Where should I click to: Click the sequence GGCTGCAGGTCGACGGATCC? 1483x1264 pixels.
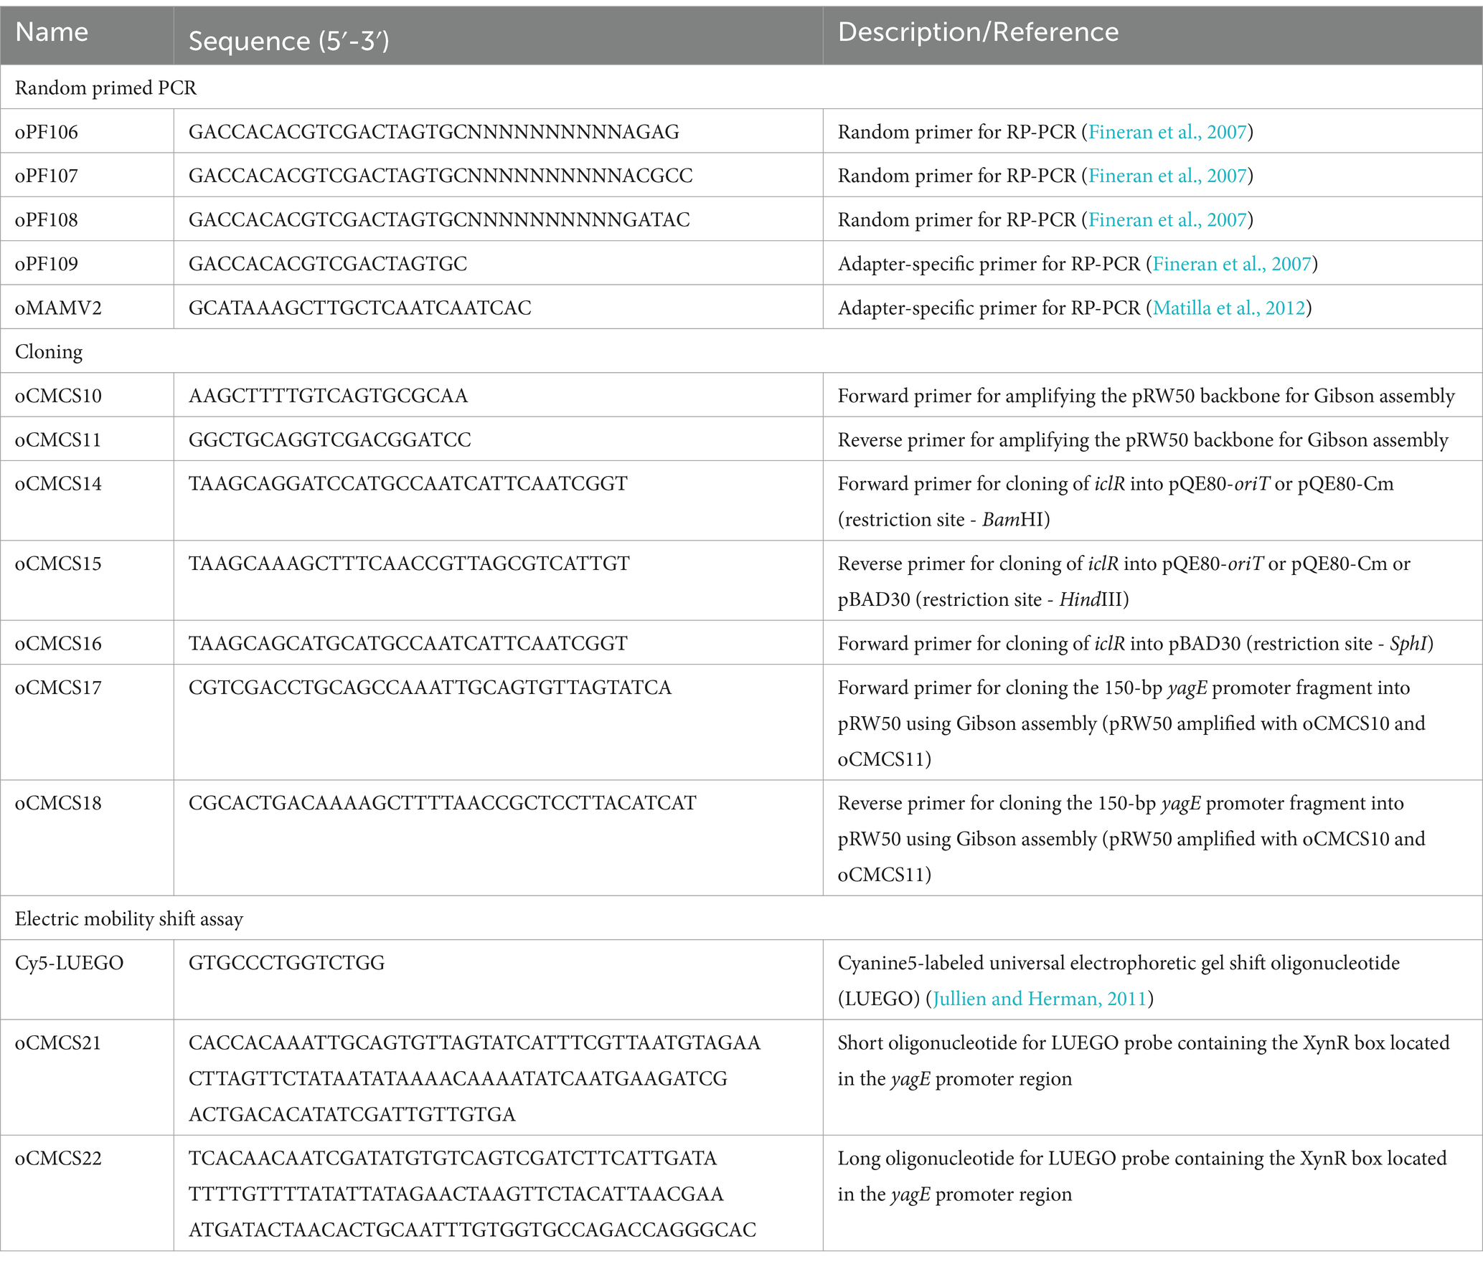click(330, 439)
